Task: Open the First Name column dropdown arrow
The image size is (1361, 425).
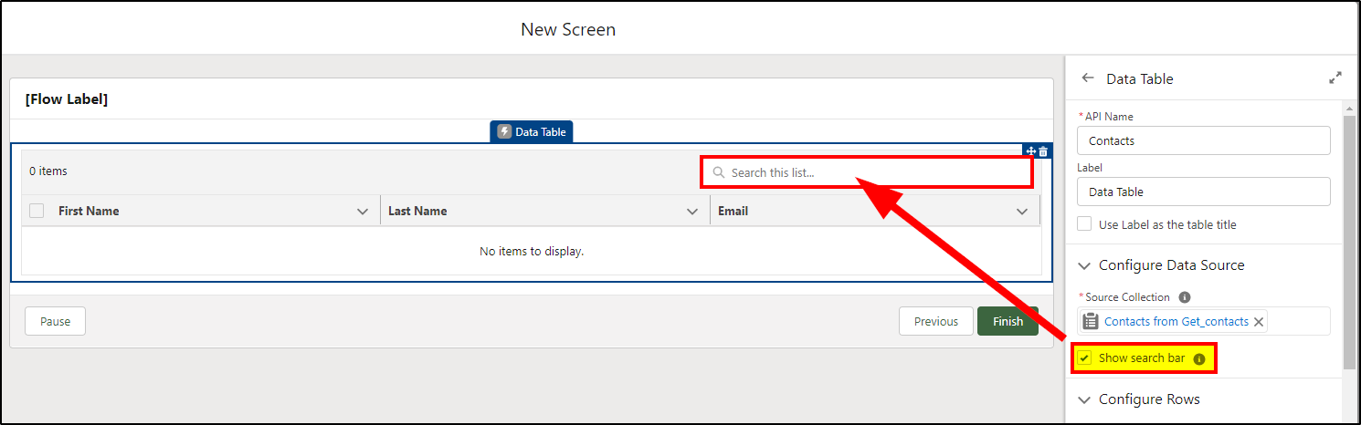Action: pyautogui.click(x=363, y=212)
